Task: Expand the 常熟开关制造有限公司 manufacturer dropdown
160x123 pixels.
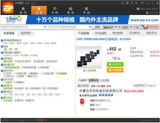Action: 44,27
